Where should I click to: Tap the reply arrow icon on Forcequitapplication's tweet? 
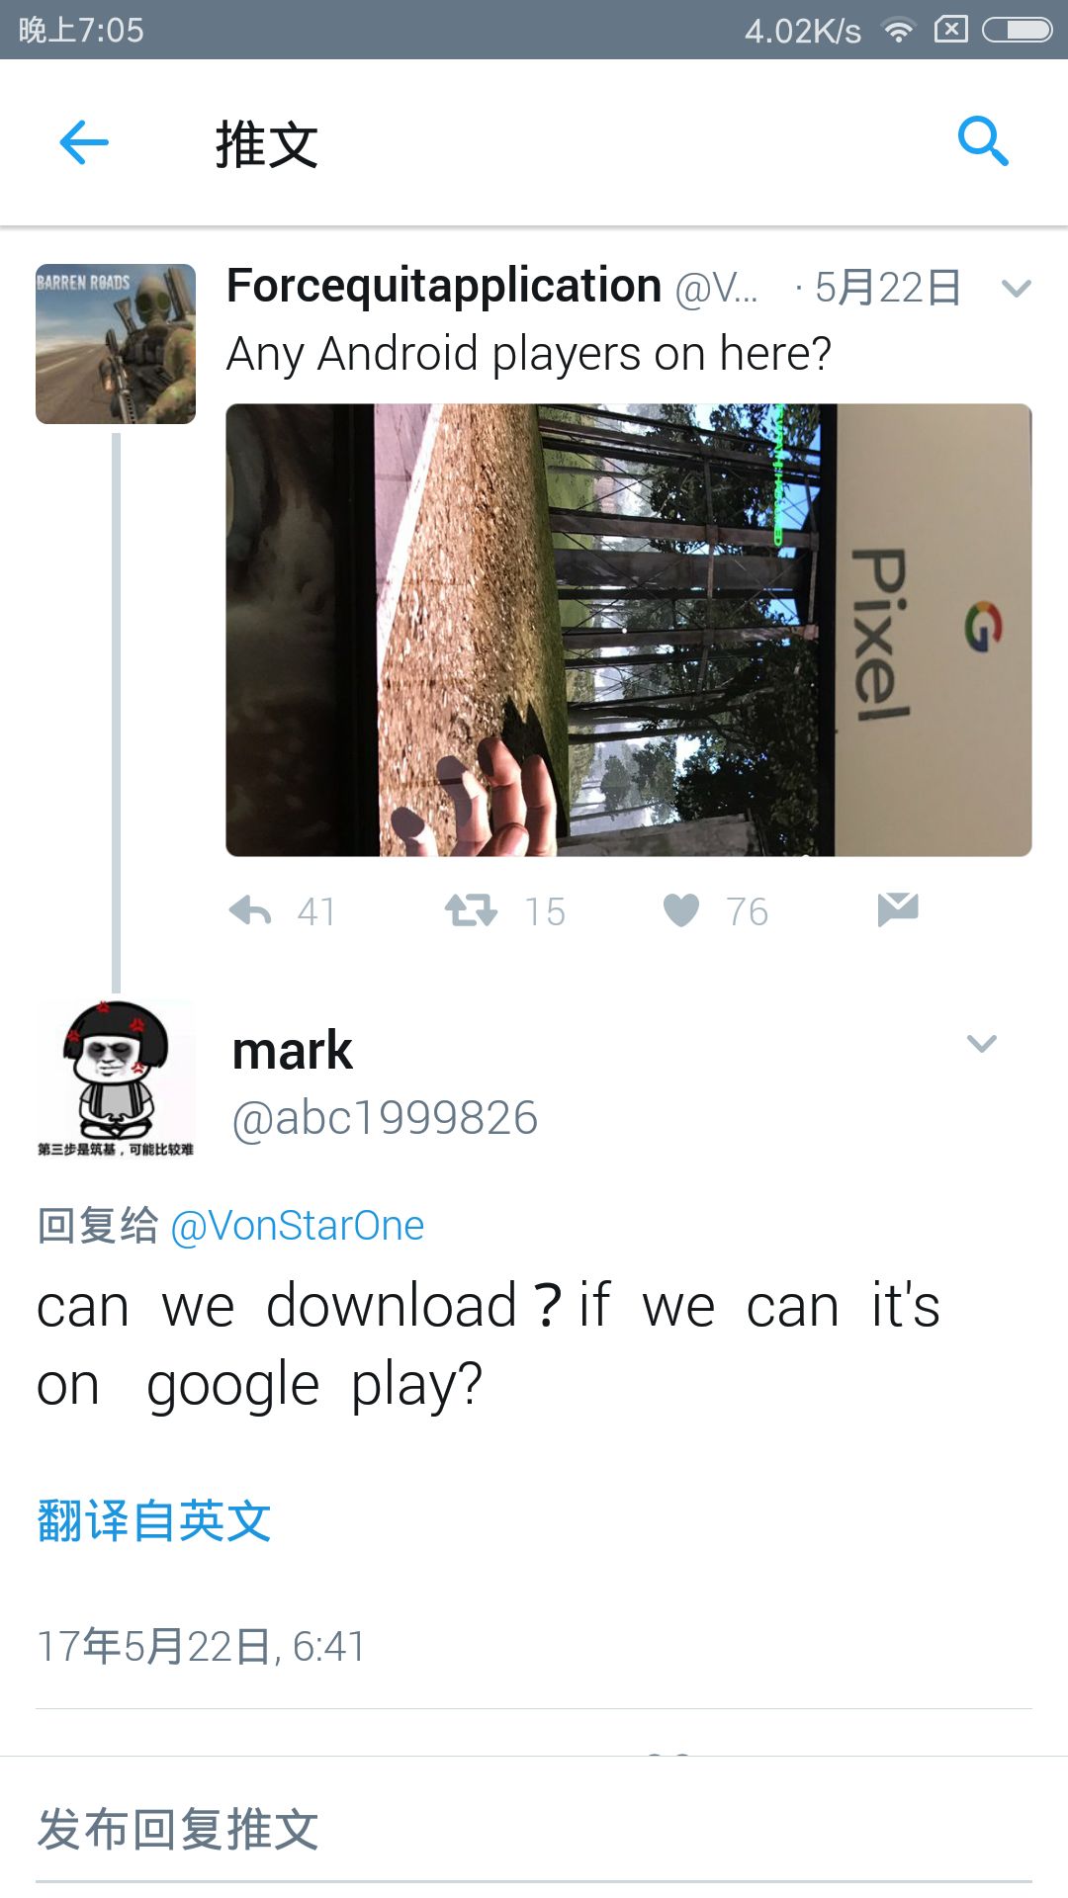(x=250, y=910)
